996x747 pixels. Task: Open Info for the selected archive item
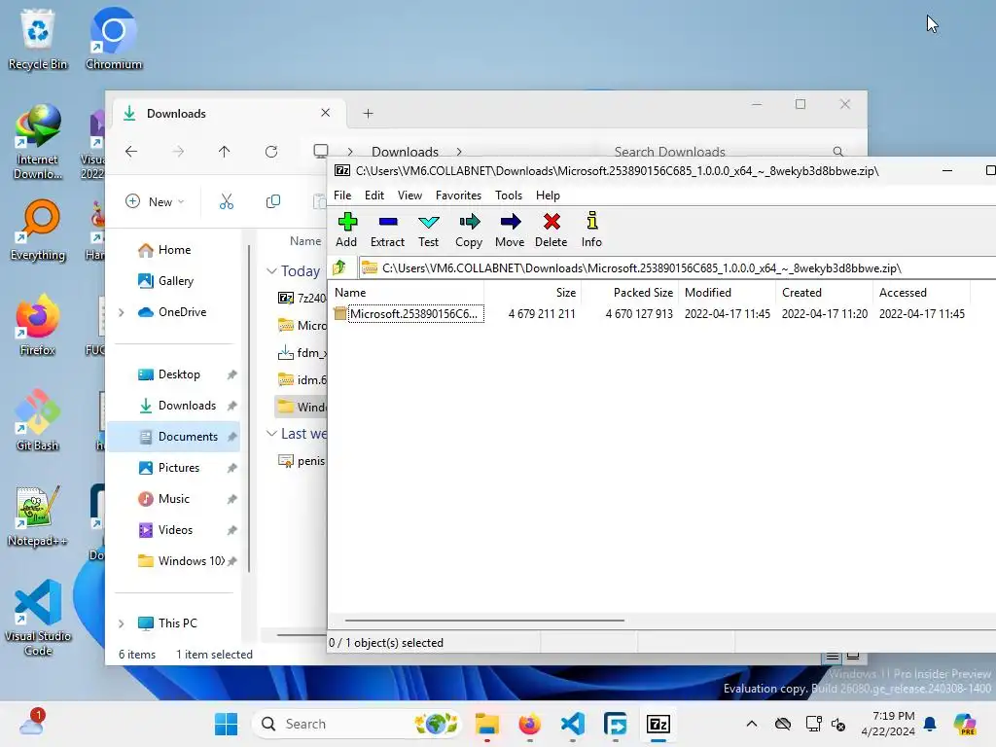coord(591,230)
